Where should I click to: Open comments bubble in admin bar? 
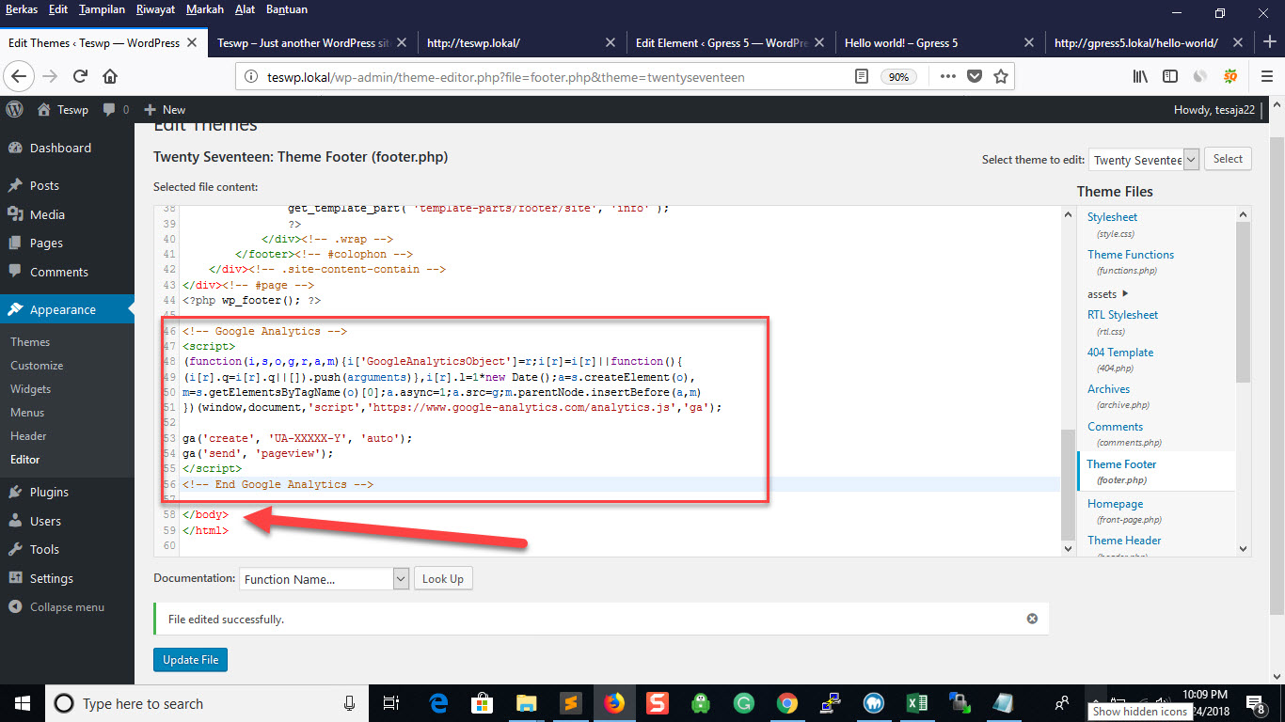[115, 109]
